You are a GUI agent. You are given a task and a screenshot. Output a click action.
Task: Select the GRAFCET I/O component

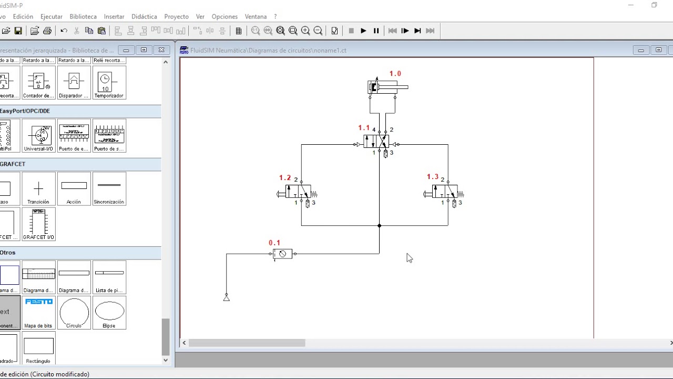pos(38,224)
